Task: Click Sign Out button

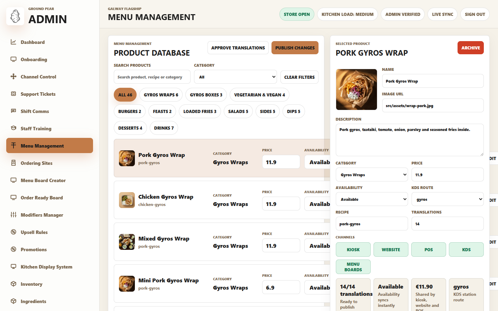Action: coord(475,14)
